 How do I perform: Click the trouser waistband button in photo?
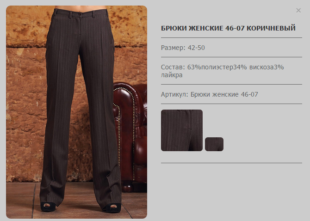[x=79, y=14]
